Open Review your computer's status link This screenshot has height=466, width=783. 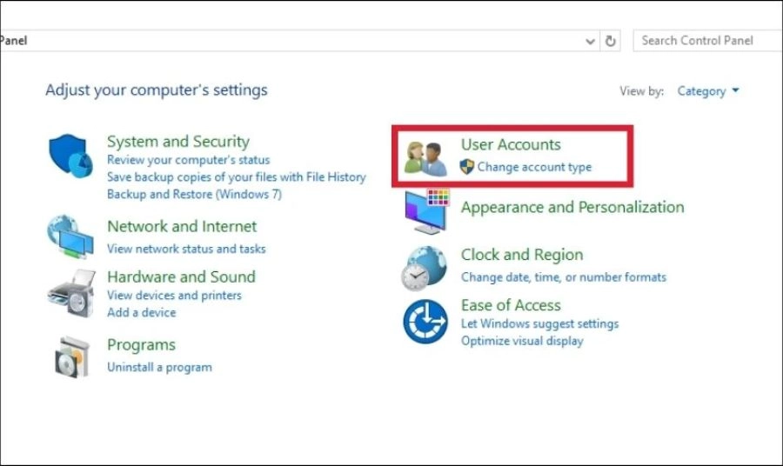[188, 160]
